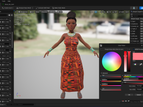Choose the Scale tool in viewport
The height and width of the screenshot is (107, 143).
click(98, 12)
